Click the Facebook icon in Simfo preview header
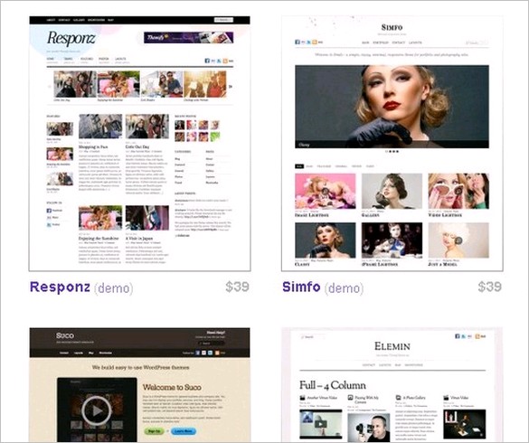Image resolution: width=529 pixels, height=443 pixels. (x=298, y=42)
